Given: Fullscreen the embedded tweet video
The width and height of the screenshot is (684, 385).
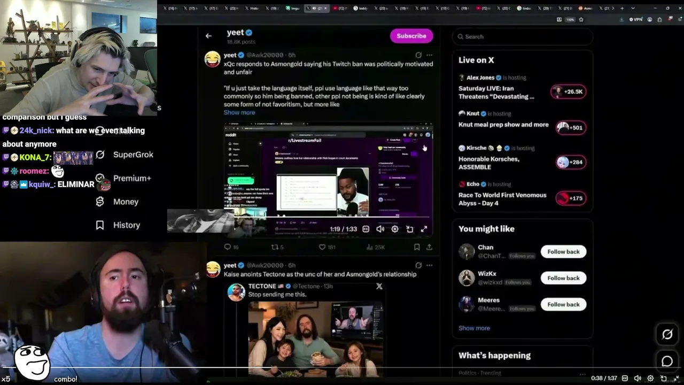Looking at the screenshot, I should [424, 229].
